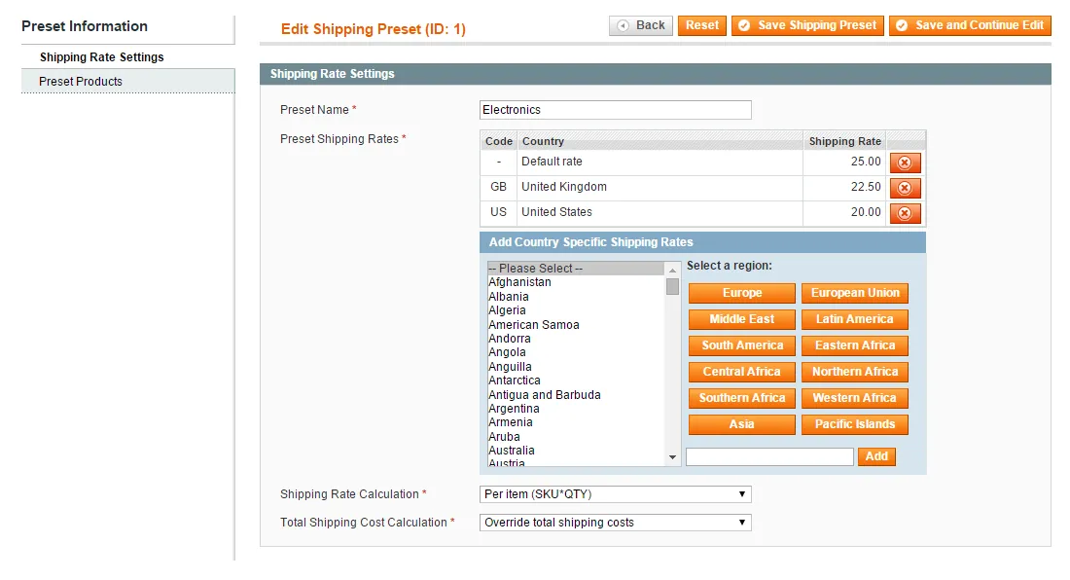Select Albania in the country list
The image size is (1070, 580).
575,296
